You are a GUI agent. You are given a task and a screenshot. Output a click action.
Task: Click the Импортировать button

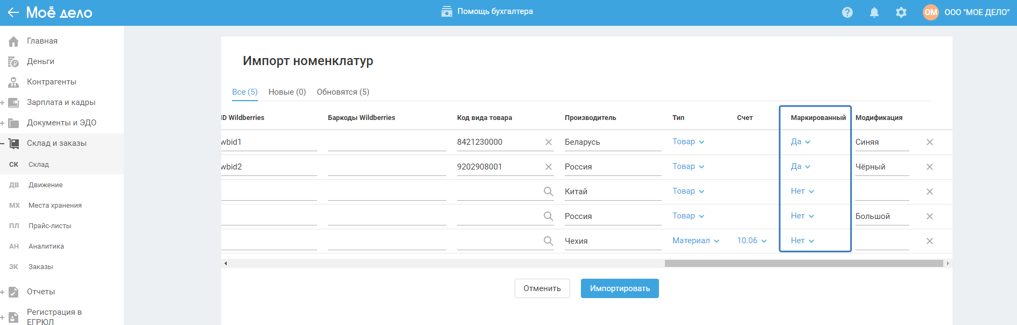(620, 288)
